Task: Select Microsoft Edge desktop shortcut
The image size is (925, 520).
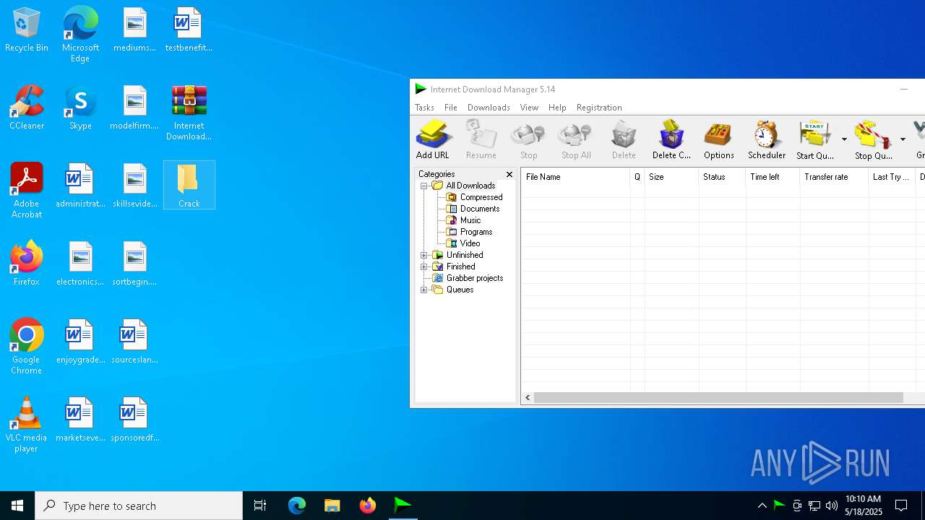Action: (80, 35)
